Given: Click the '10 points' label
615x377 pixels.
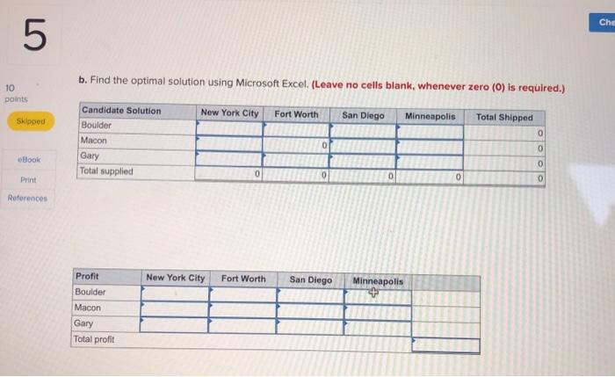Looking at the screenshot, I should (x=16, y=93).
